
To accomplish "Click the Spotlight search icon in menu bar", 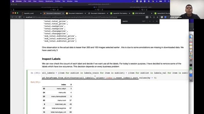I will click(169, 1).
